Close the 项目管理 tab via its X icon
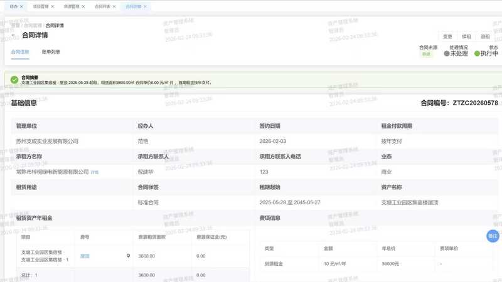Image resolution: width=502 pixels, height=282 pixels. 52,6
